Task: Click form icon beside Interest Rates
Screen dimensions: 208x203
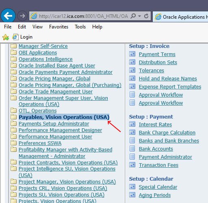Action: pyautogui.click(x=132, y=124)
